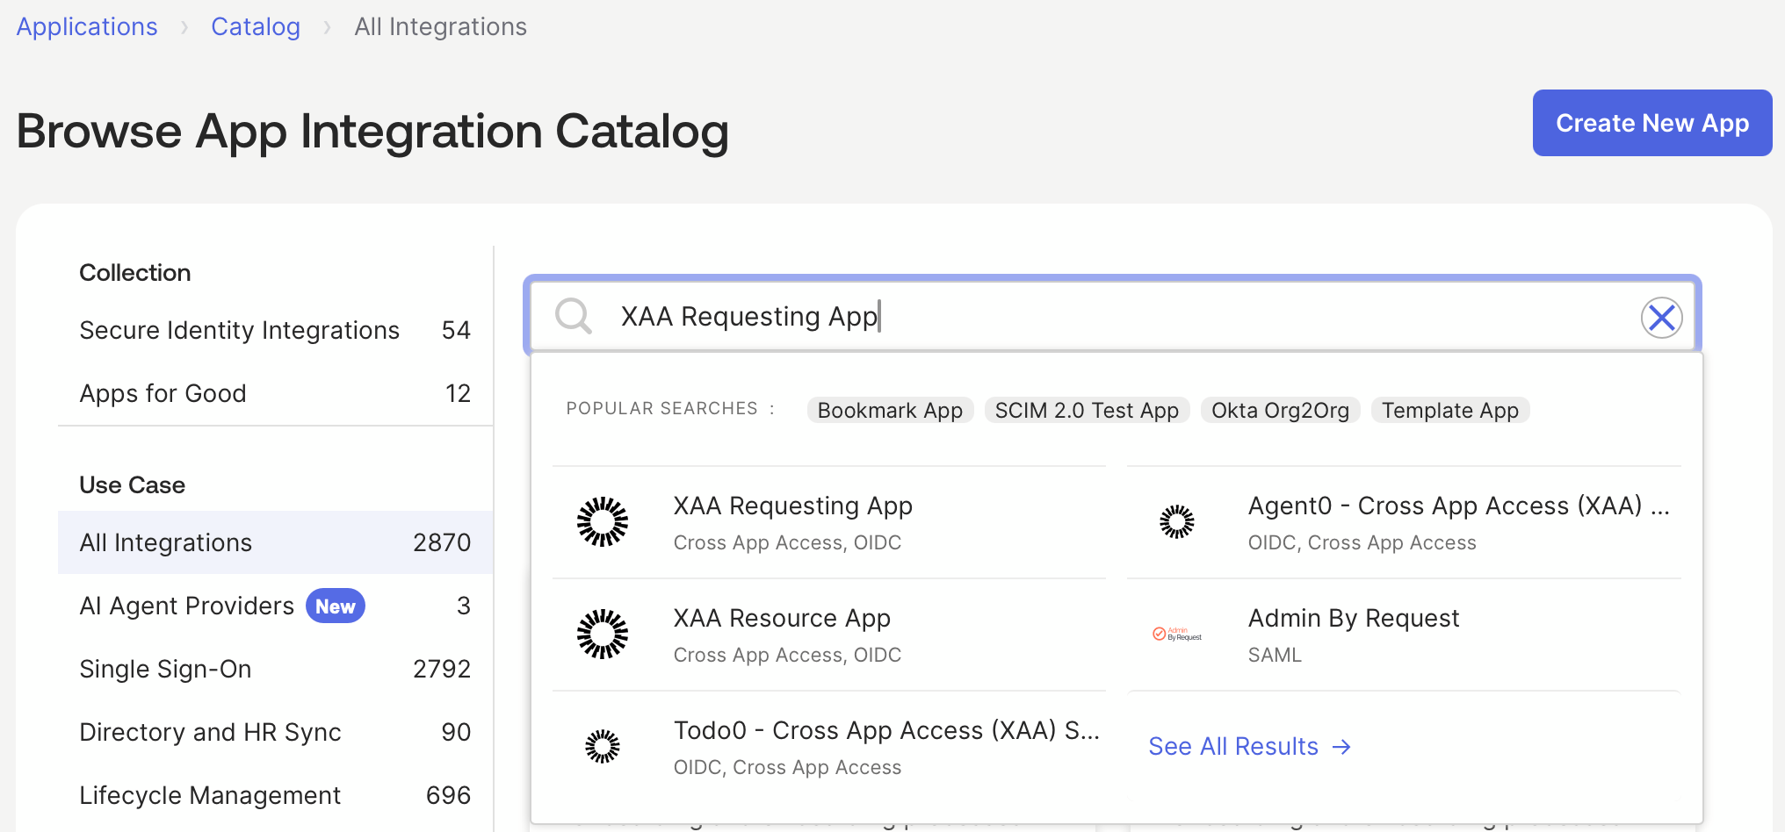Click the count 2870 for All Integrations
The width and height of the screenshot is (1785, 832).
(442, 542)
